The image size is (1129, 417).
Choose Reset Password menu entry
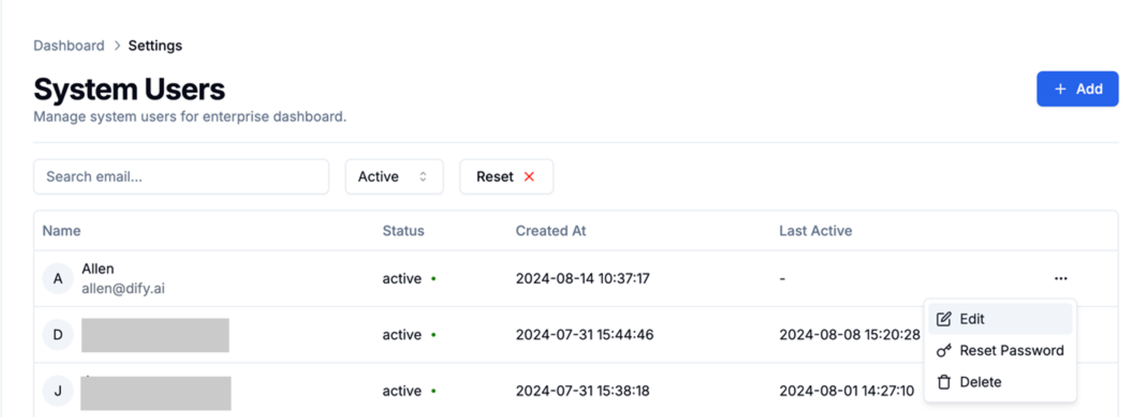[x=1000, y=351]
